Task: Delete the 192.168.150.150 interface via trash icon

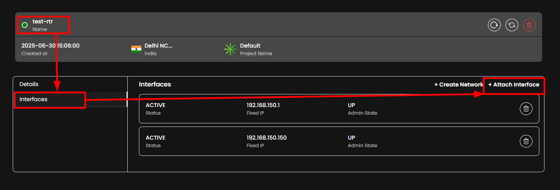Action: [526, 141]
